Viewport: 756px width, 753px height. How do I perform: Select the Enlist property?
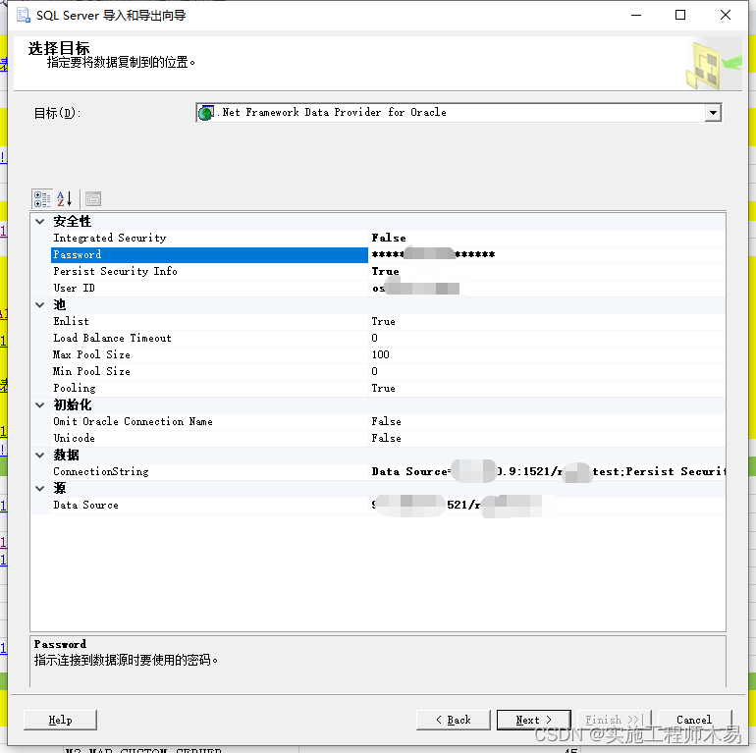209,322
